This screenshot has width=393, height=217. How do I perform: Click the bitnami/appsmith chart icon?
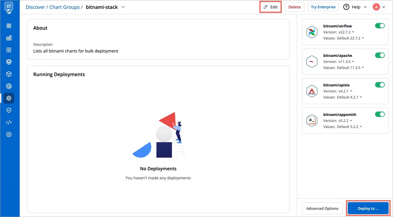click(312, 121)
